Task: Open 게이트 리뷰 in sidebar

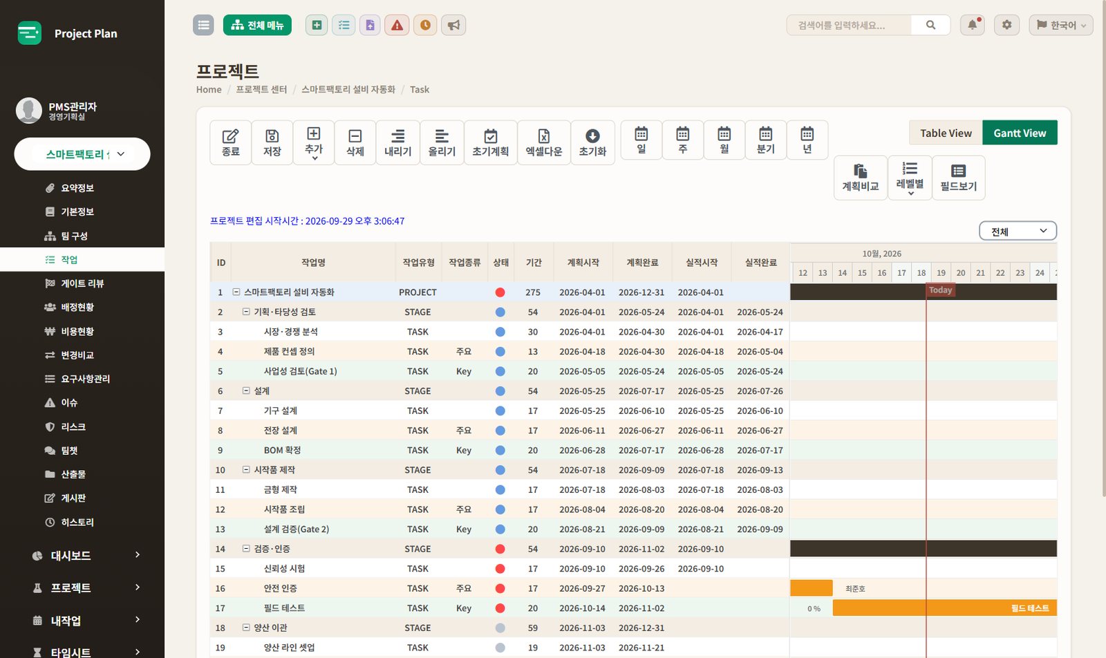Action: (x=82, y=283)
